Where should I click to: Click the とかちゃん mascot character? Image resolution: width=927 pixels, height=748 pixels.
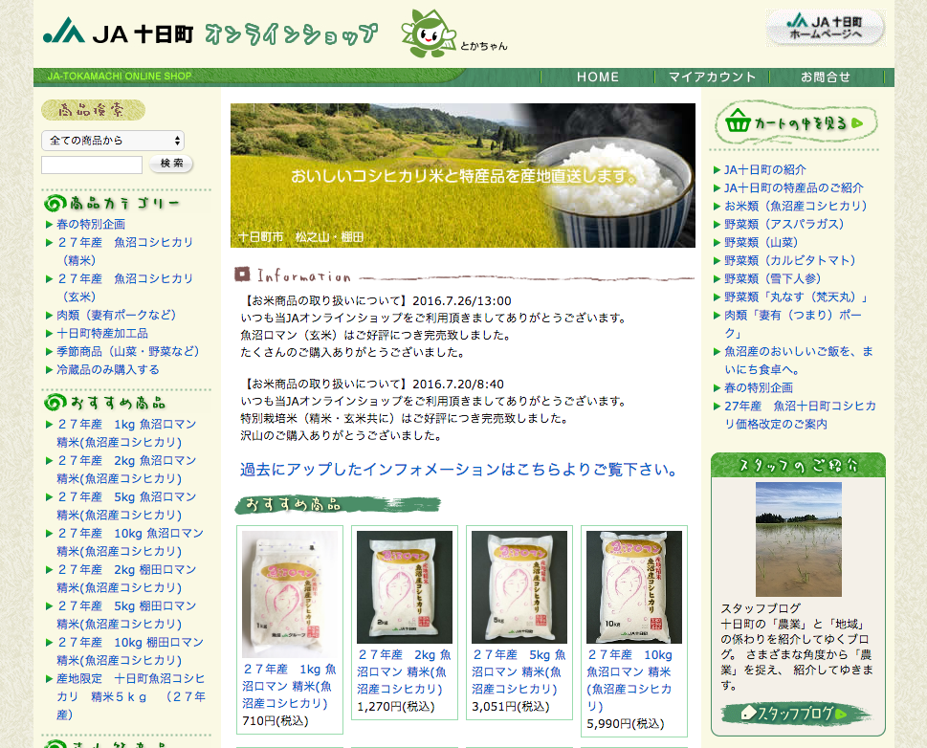point(428,33)
